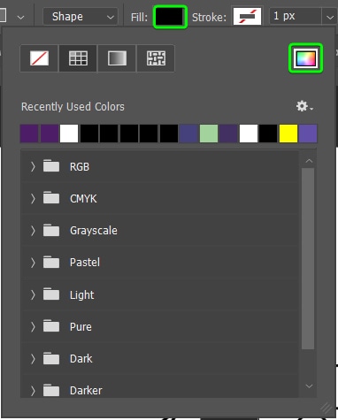Open the stroke width dropdown arrow
Screen dimensions: 338x420
[330, 17]
